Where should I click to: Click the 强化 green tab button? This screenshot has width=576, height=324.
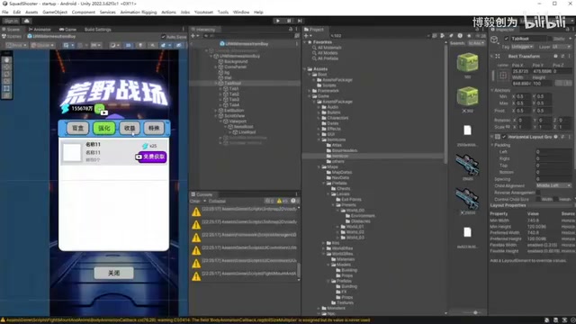pos(104,128)
